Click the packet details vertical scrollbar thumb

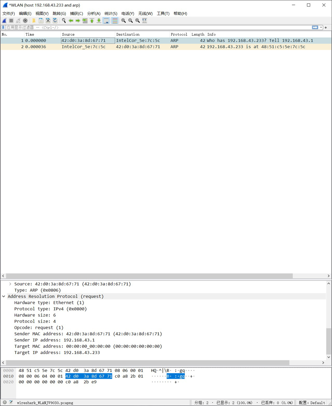pos(329,341)
